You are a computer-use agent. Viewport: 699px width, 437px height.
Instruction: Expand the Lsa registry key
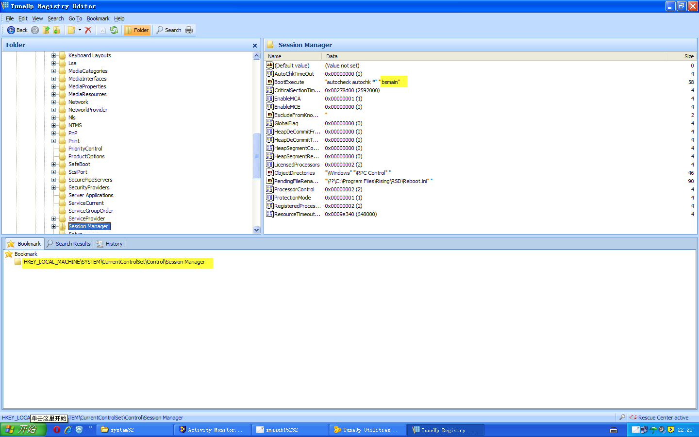click(54, 63)
